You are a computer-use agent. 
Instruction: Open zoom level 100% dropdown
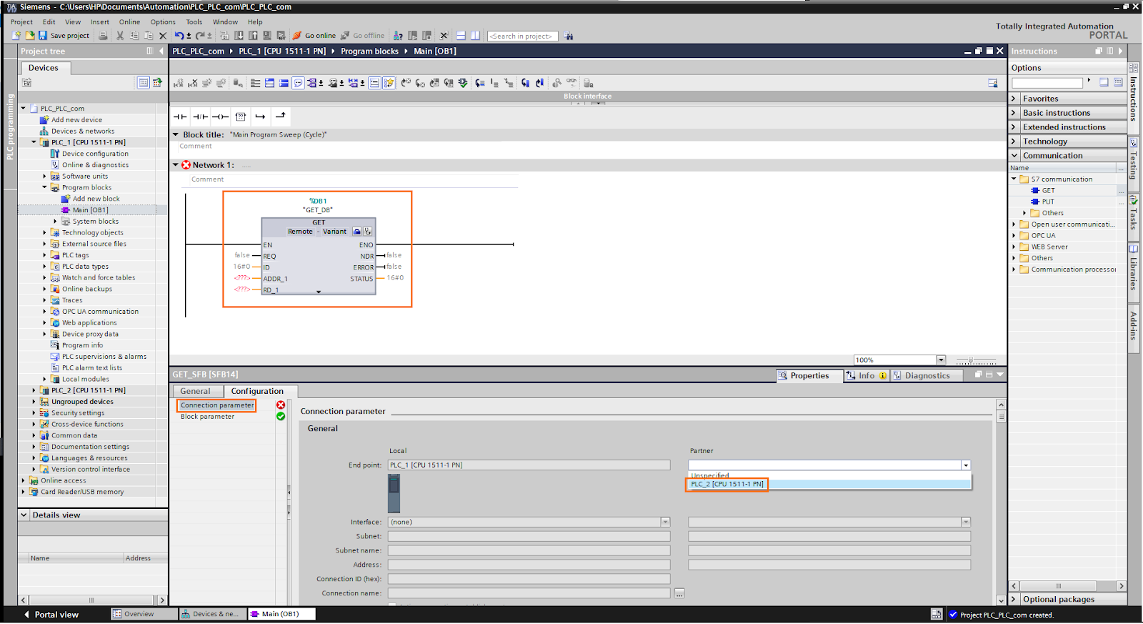click(x=941, y=360)
